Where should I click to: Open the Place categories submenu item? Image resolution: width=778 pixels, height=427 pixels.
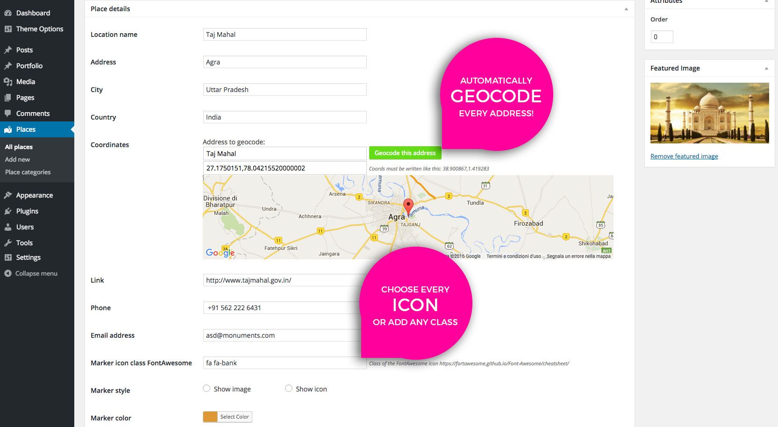tap(28, 172)
